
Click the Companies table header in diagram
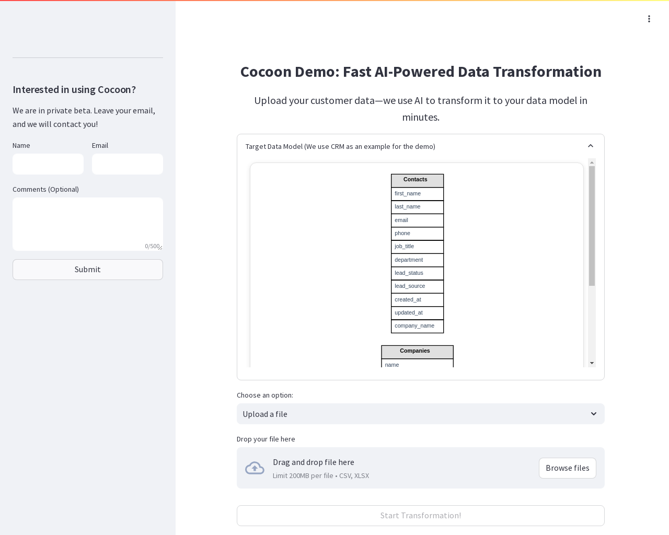click(417, 352)
